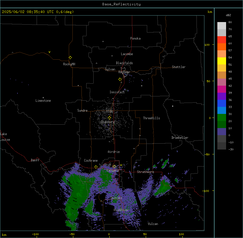Click the Lacombe city label
This screenshot has height=238, width=243.
point(127,54)
